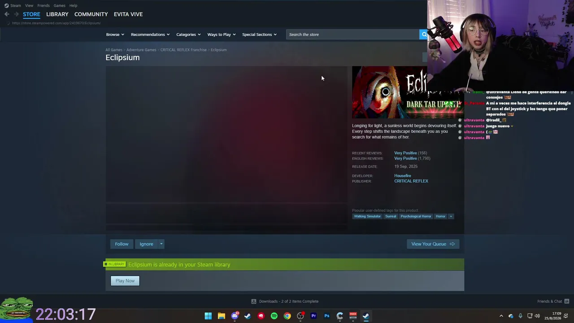Open the first Steam taskbar icon
The width and height of the screenshot is (574, 323).
(248, 316)
